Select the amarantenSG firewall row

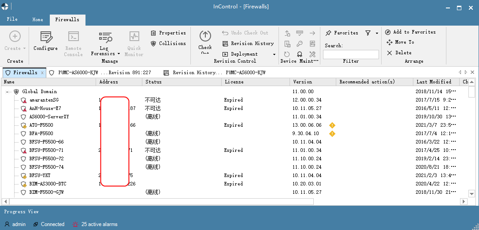pos(44,100)
